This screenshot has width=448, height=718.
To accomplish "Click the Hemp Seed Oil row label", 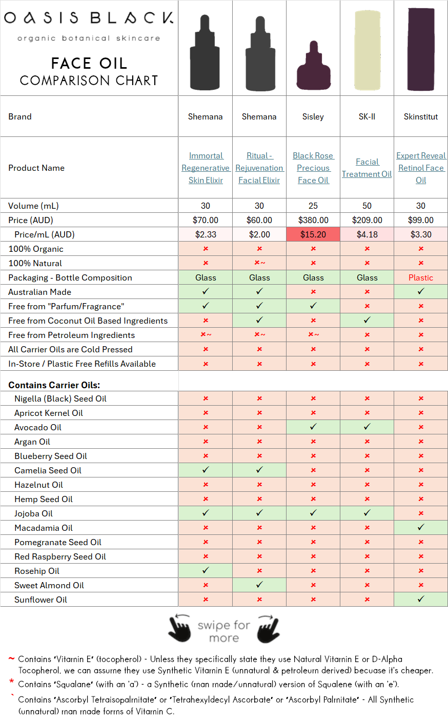I will coord(44,499).
